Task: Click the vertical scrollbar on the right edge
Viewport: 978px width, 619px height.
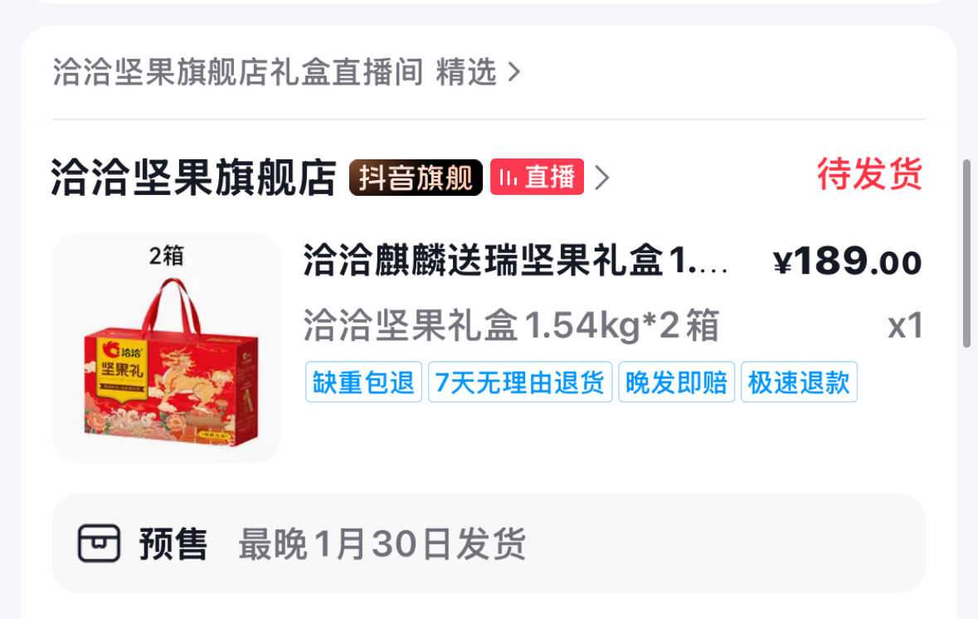Action: [x=966, y=253]
